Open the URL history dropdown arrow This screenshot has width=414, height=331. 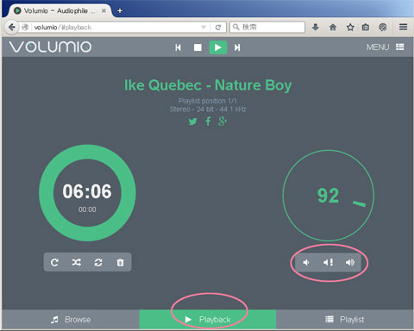point(204,28)
